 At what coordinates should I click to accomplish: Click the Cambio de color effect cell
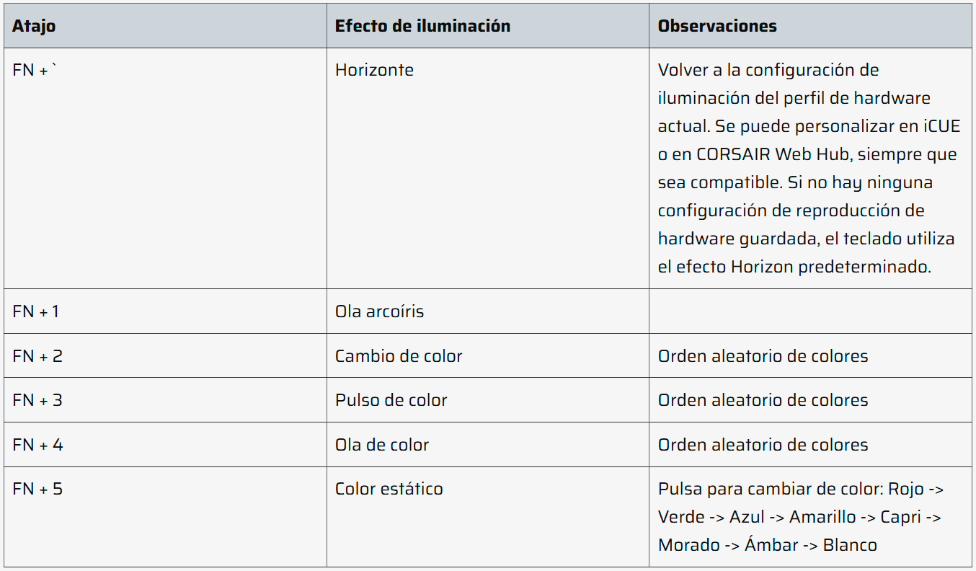[x=487, y=356]
